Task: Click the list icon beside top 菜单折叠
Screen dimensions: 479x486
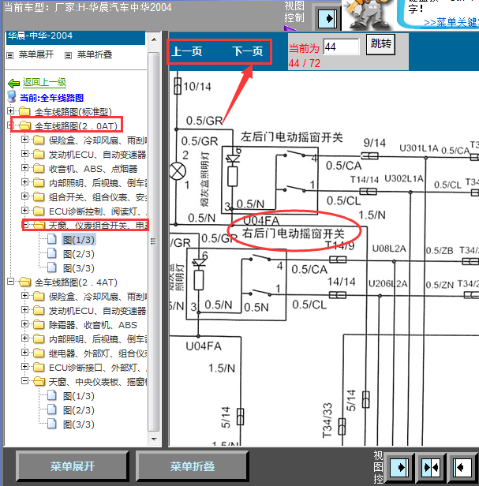Action: click(68, 55)
